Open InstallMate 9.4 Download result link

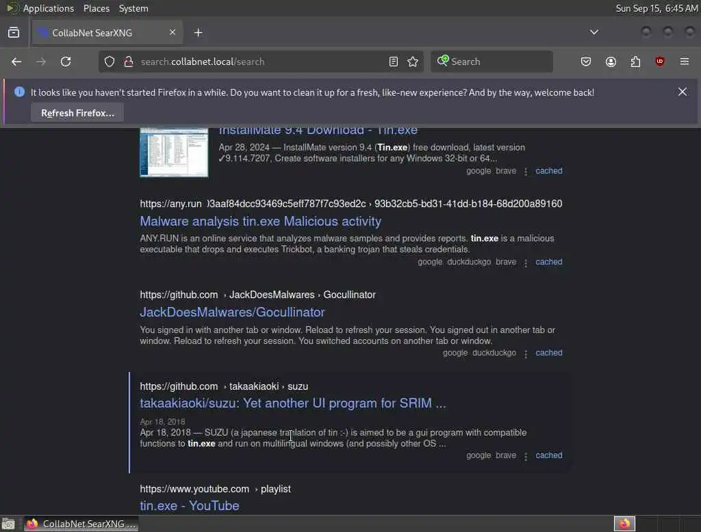coord(318,131)
